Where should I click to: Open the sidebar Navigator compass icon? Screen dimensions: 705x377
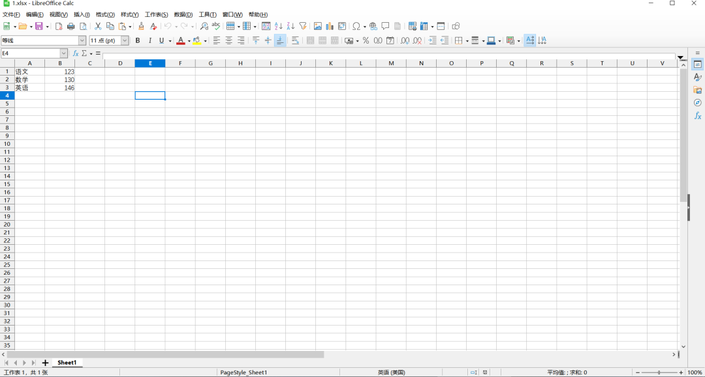697,103
